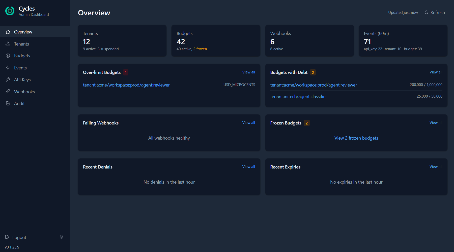Select Tenants in the sidebar navigation

click(x=21, y=44)
